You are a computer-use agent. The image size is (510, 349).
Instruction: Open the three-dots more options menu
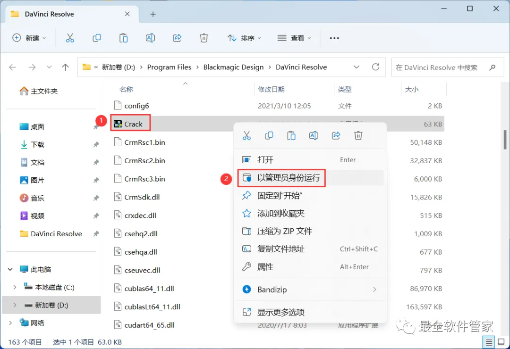point(334,38)
